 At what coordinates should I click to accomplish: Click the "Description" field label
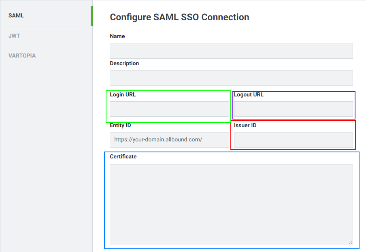(x=124, y=64)
